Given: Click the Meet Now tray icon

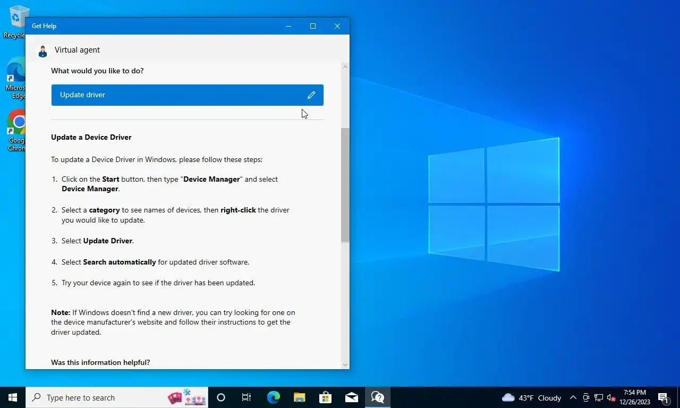Looking at the screenshot, I should pyautogui.click(x=586, y=397).
